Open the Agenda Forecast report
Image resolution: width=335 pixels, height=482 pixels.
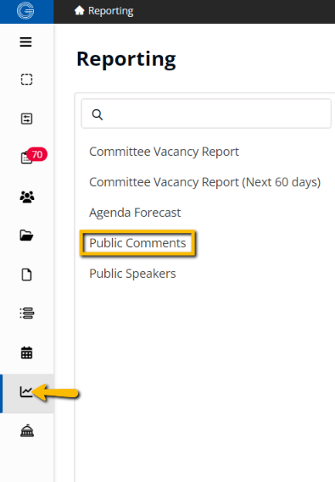point(135,213)
